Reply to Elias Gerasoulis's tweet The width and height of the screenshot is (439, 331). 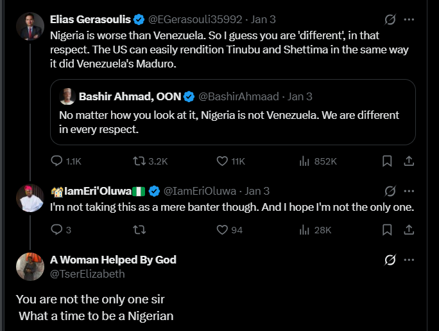[x=56, y=161]
